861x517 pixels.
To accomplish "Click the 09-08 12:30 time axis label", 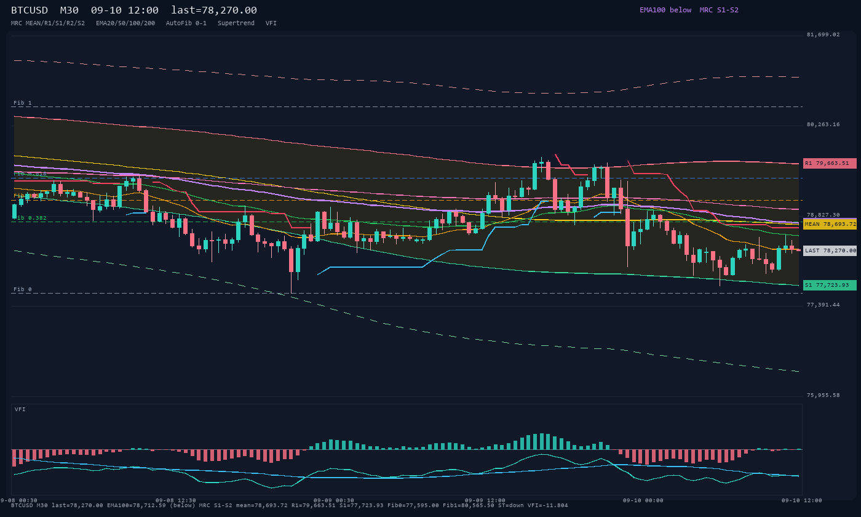I will [176, 500].
